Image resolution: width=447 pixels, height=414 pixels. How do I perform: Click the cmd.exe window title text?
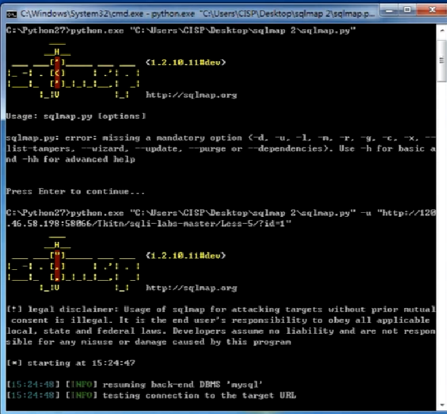tap(197, 14)
